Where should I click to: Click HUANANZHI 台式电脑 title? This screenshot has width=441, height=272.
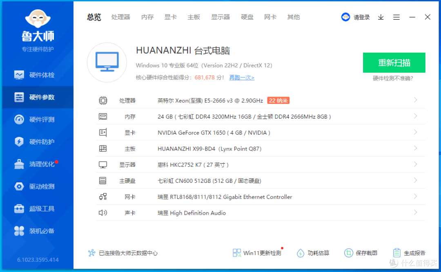point(183,51)
